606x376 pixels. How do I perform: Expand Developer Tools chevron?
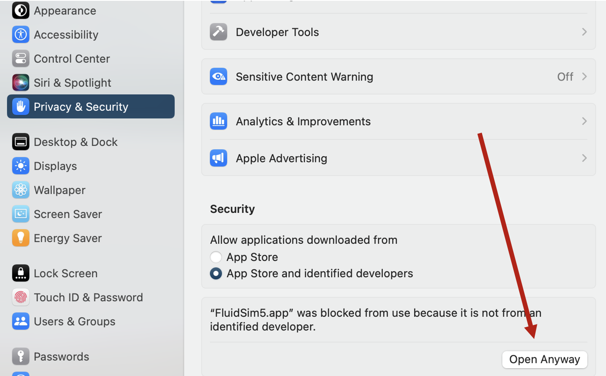584,32
